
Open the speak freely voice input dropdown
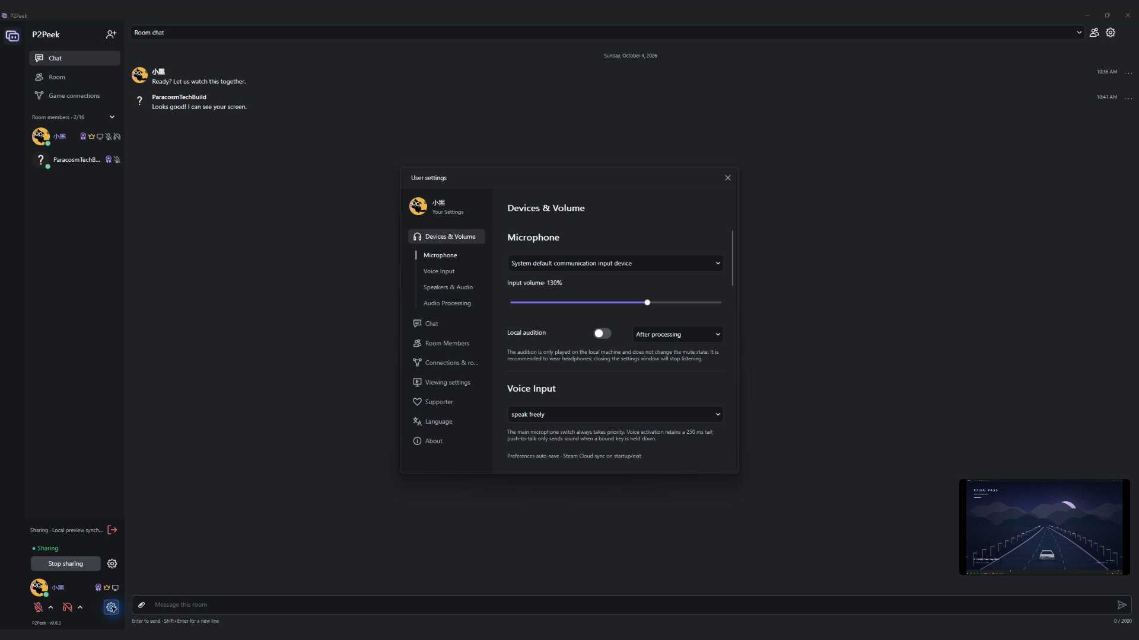click(x=615, y=414)
